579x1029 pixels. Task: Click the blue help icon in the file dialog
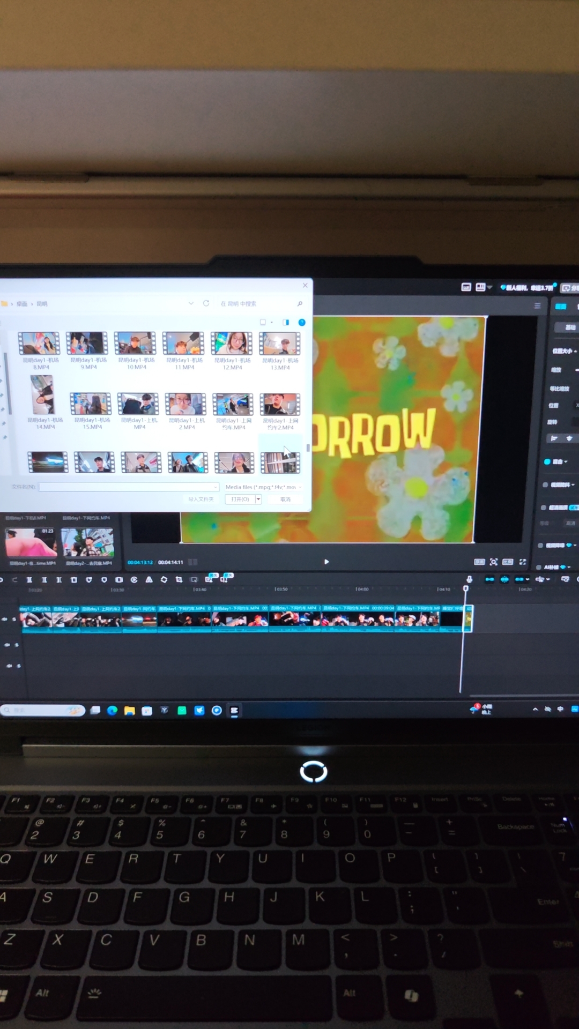[302, 322]
